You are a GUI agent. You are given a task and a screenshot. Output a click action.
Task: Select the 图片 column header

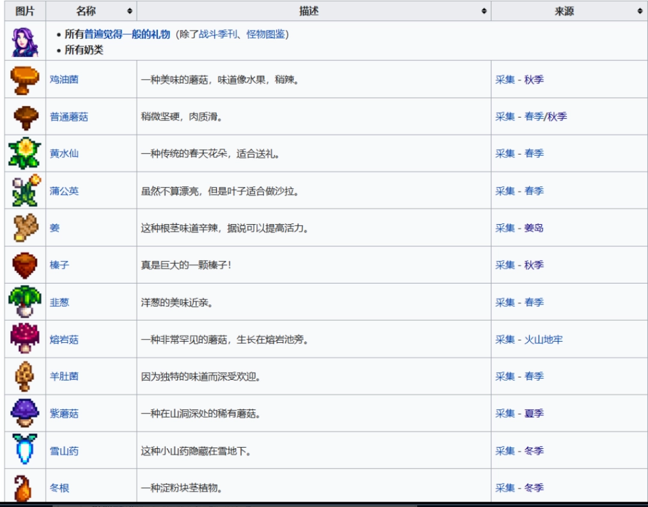tap(25, 11)
